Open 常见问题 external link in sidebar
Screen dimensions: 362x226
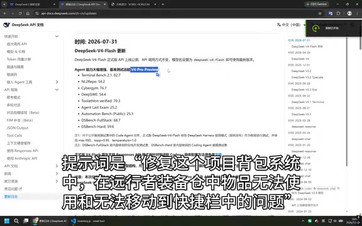tap(13, 189)
